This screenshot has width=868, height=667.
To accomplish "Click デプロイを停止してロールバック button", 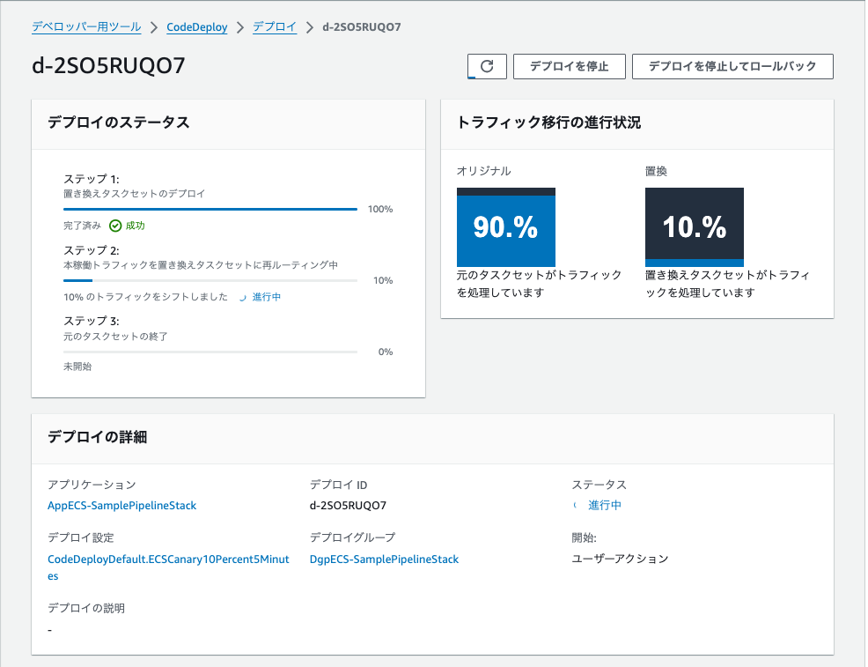I will click(732, 66).
